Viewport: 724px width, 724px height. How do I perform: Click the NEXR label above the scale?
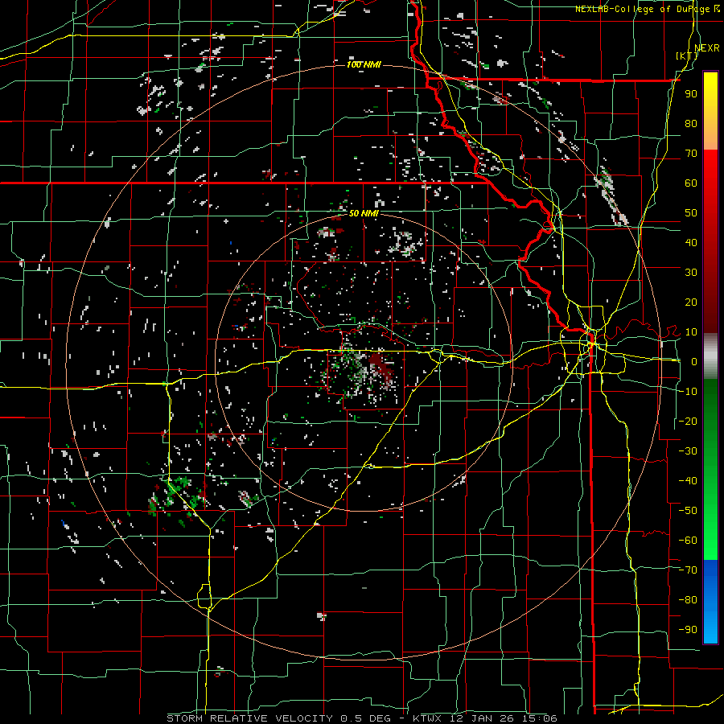tap(707, 48)
